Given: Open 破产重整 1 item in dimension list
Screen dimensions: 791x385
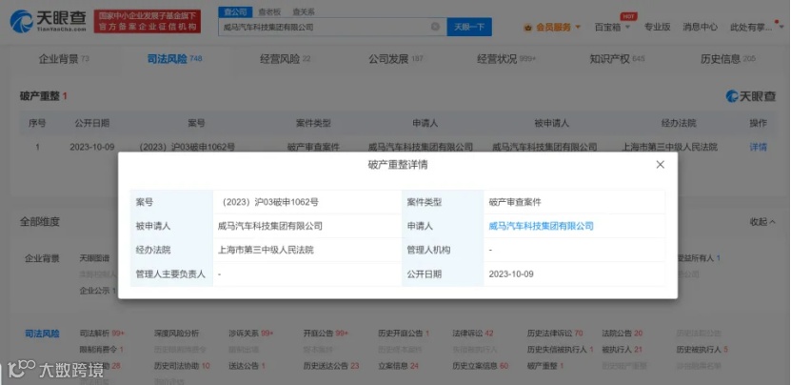Looking at the screenshot, I should tap(544, 365).
